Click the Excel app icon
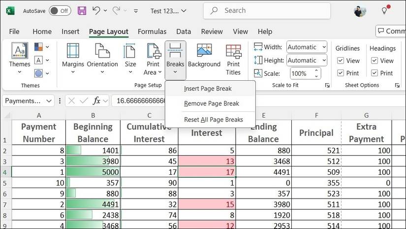Screen dimensions: 406x229 pos(10,11)
